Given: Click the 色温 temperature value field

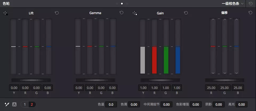Looking at the screenshot, I should [x=111, y=105].
